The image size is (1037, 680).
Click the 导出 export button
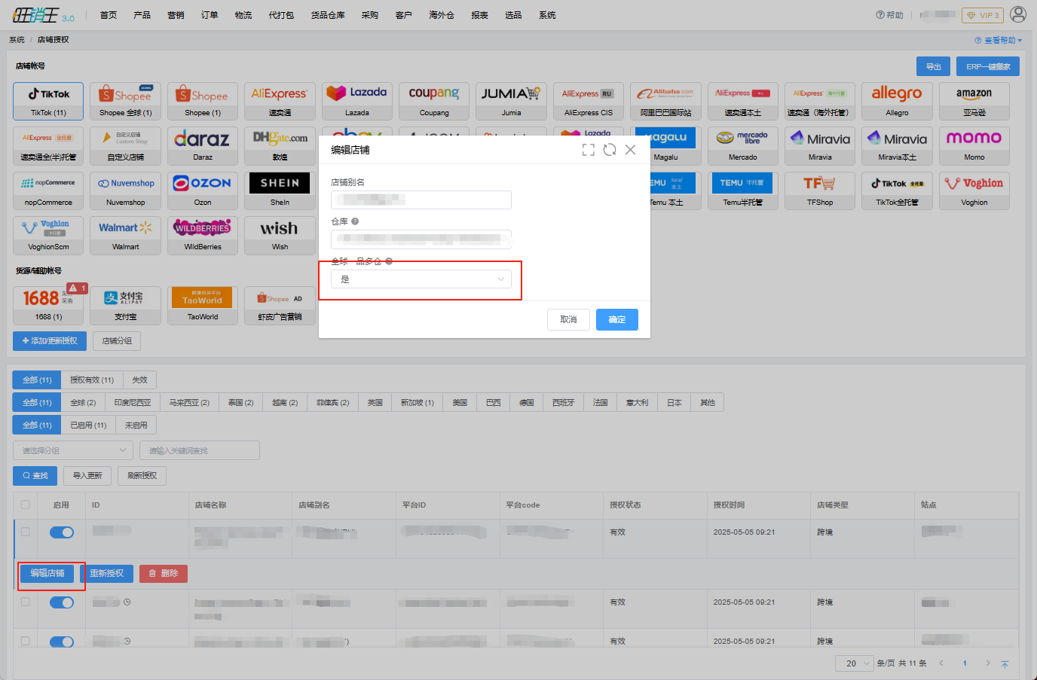click(934, 66)
